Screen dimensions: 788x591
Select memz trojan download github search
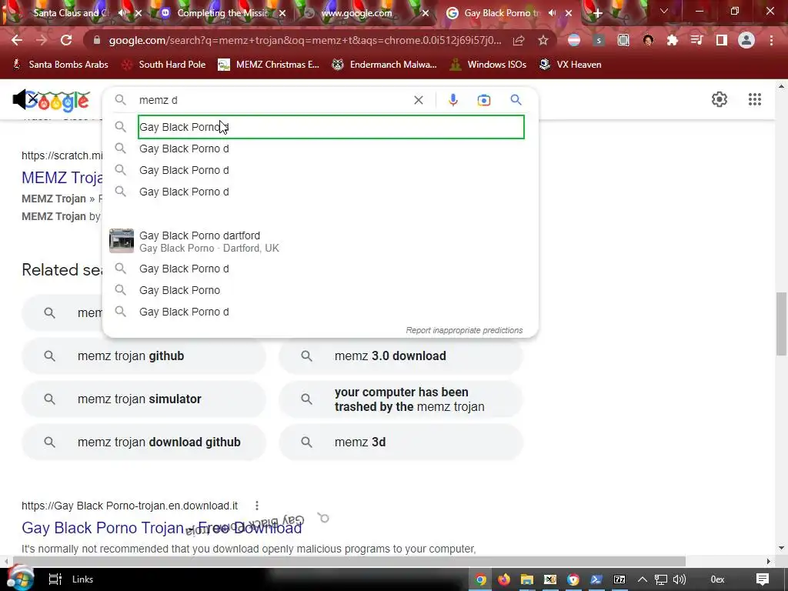[144, 442]
